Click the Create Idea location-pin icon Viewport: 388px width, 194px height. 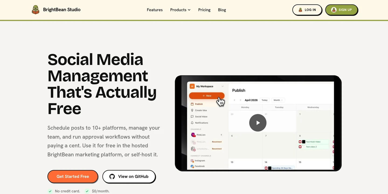[192, 110]
